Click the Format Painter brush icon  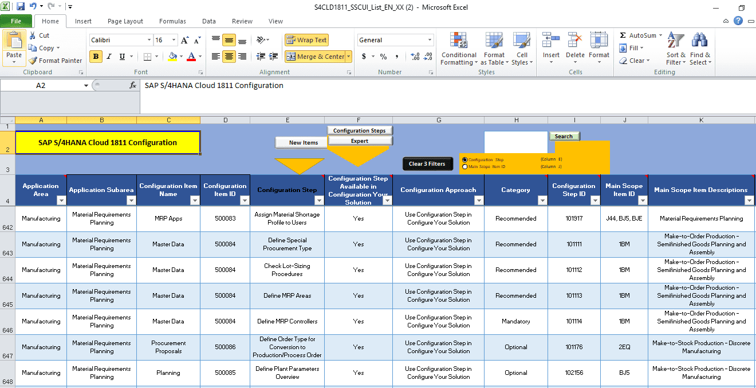(x=33, y=61)
